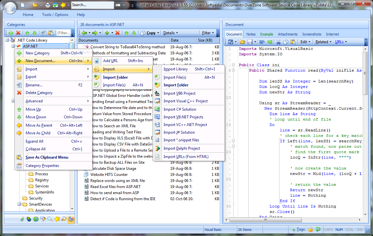
Task: Click the Size (KB) column header
Action: pyautogui.click(x=208, y=40)
